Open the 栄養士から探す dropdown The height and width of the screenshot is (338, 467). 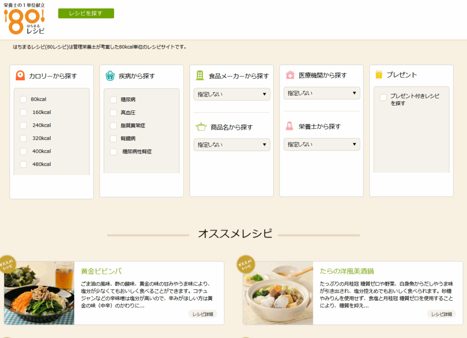pos(322,144)
